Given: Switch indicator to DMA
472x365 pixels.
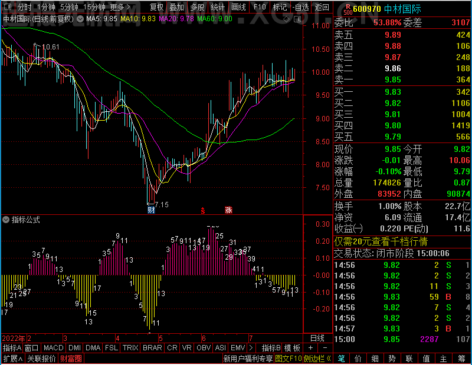Looking at the screenshot, I should point(93,348).
